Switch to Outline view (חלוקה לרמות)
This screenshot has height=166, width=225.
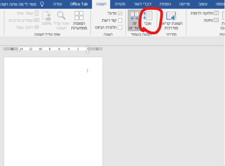205,13
